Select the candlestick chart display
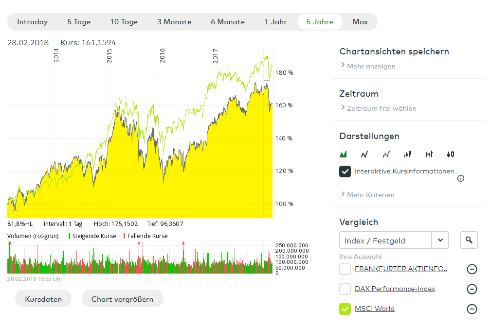Viewport: 491px width, 327px height. pos(450,155)
